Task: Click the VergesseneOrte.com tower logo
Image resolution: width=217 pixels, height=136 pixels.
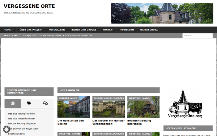Action: pyautogui.click(x=185, y=104)
